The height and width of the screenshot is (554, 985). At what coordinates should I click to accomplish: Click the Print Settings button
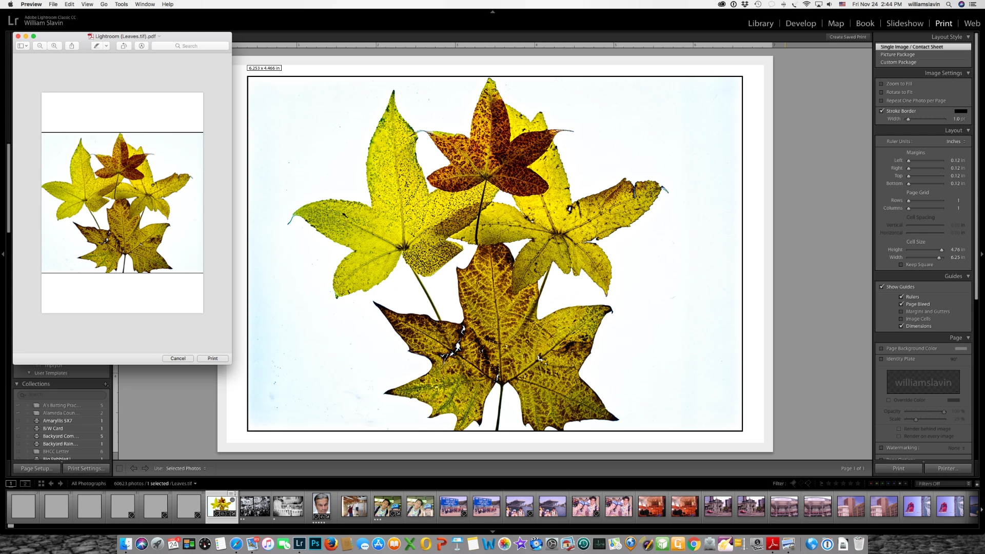(x=86, y=468)
